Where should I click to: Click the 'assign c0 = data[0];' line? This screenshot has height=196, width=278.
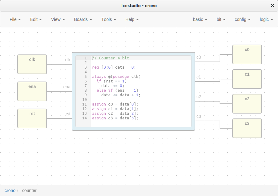point(115,104)
